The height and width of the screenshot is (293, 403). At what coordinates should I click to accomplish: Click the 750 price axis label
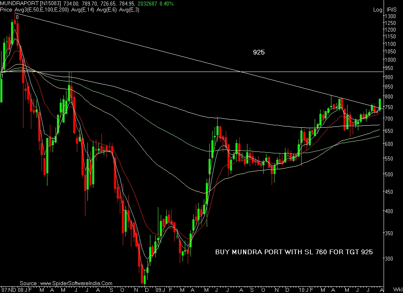tap(389, 107)
